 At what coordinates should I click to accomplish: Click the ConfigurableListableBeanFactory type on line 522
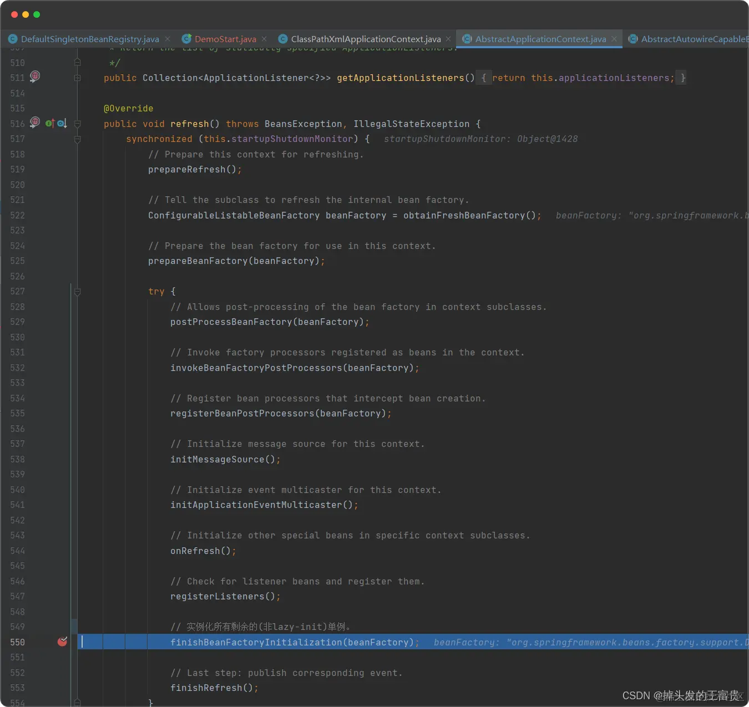(234, 215)
